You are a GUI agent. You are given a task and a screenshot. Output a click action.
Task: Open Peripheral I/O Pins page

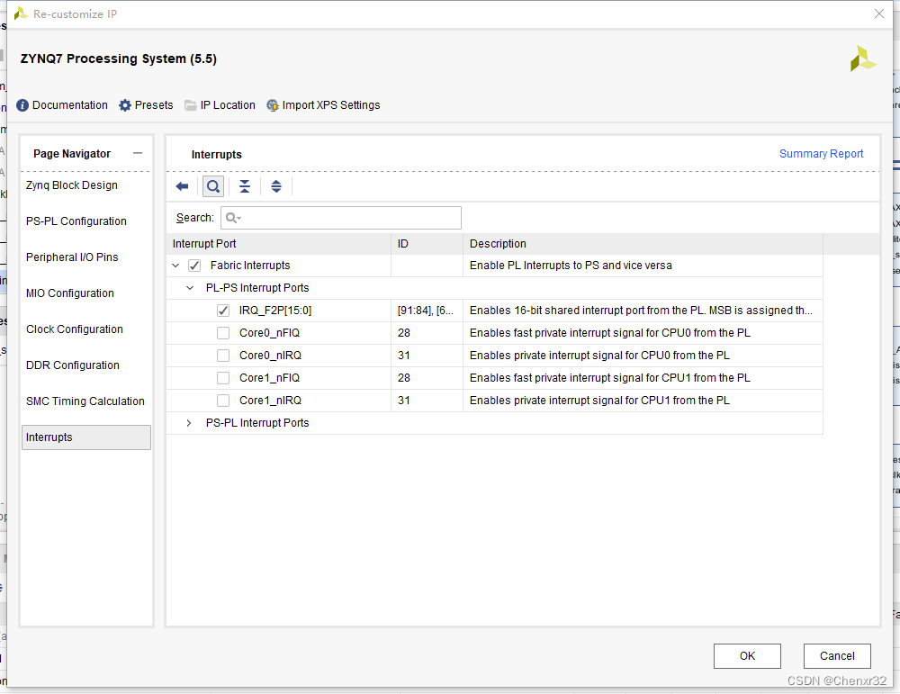[x=72, y=257]
